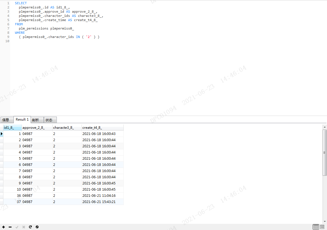Select cell with id 5

click(x=13, y=159)
